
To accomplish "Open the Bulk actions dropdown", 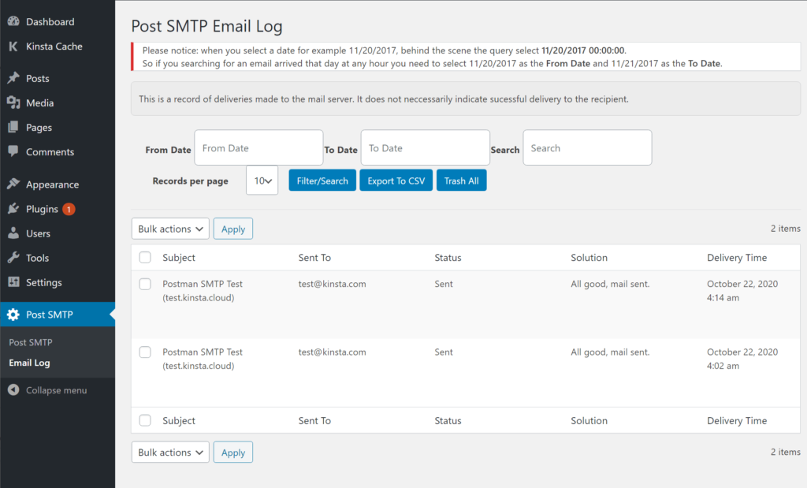I will (x=169, y=228).
